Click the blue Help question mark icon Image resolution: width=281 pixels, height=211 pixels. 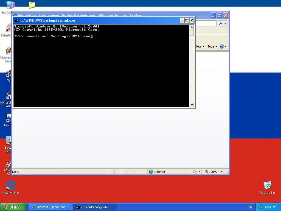click(x=222, y=46)
